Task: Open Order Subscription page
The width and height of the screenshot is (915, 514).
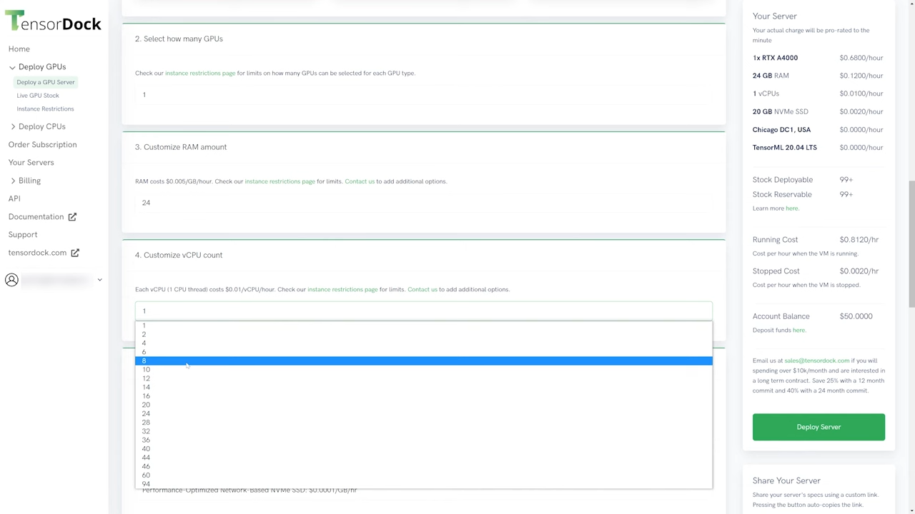Action: pos(42,145)
